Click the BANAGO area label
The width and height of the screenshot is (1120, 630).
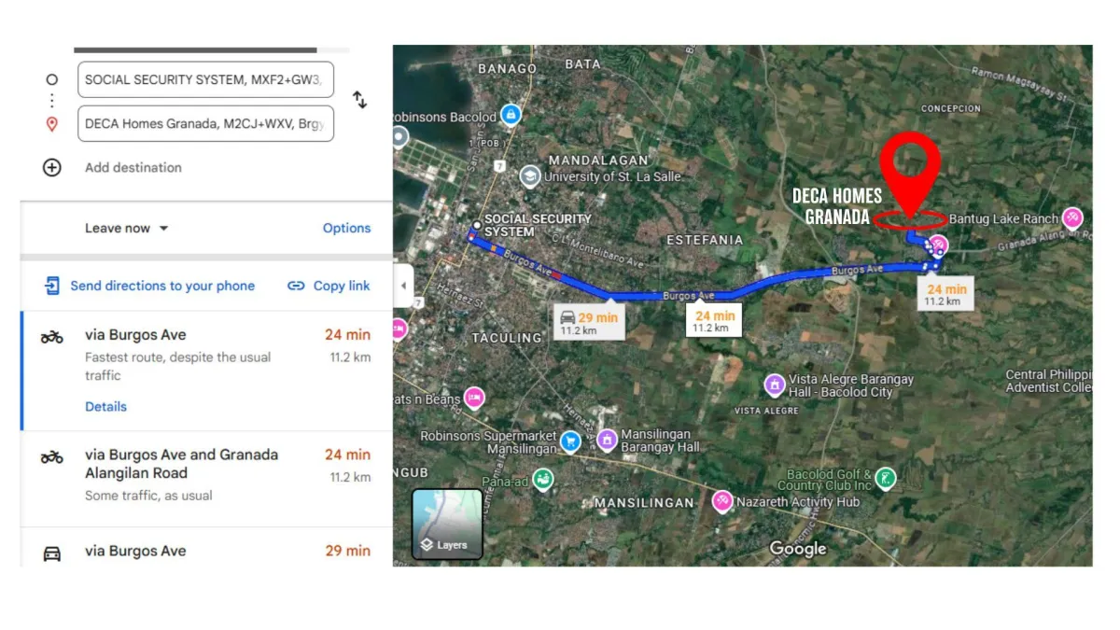click(508, 69)
